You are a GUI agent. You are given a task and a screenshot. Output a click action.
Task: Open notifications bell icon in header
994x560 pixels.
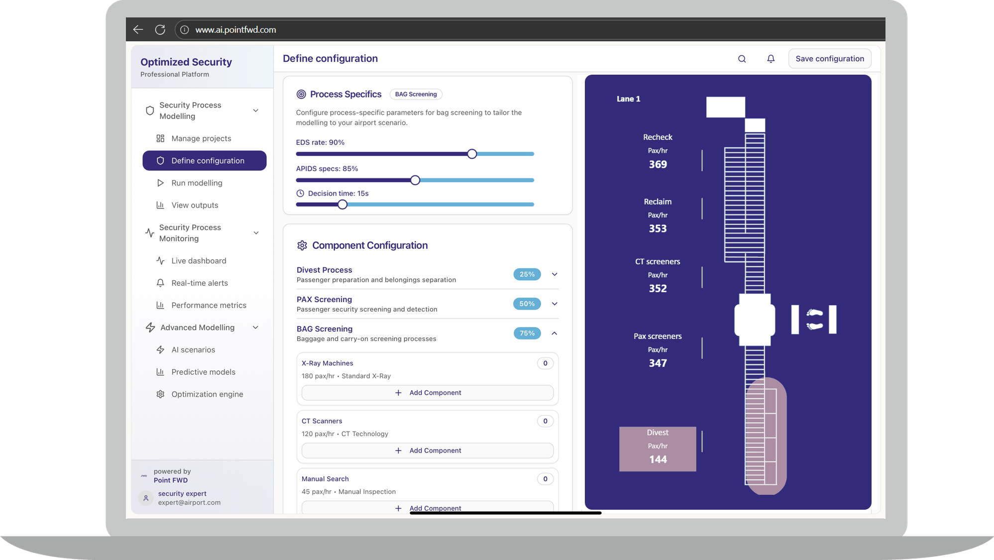point(771,59)
